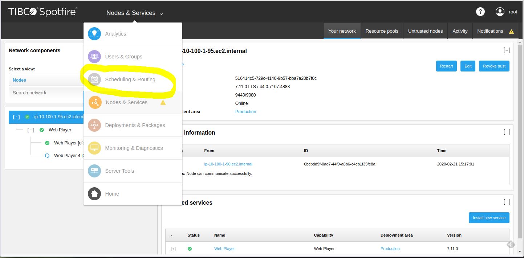The width and height of the screenshot is (524, 258).
Task: Click the Capability column header
Action: [324, 235]
